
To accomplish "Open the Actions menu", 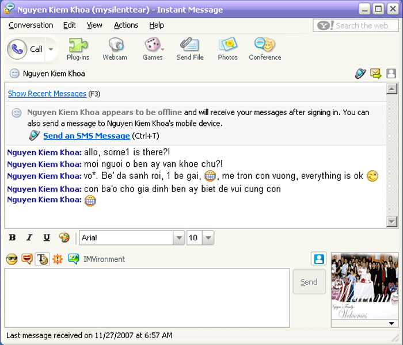I will point(126,25).
